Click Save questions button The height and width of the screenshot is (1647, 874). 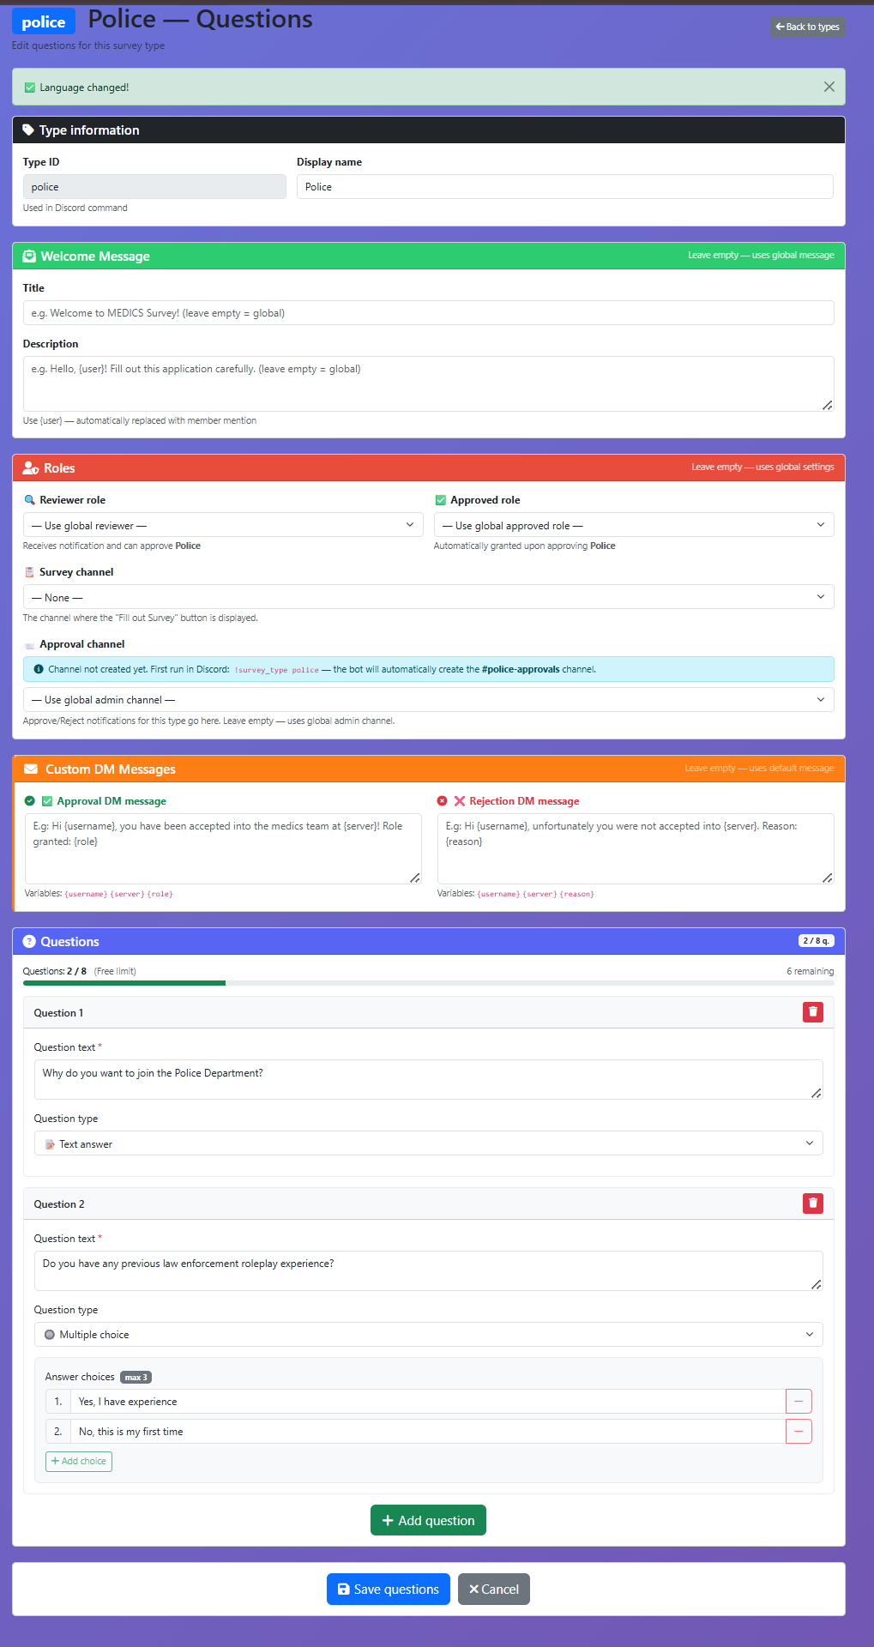(389, 1590)
